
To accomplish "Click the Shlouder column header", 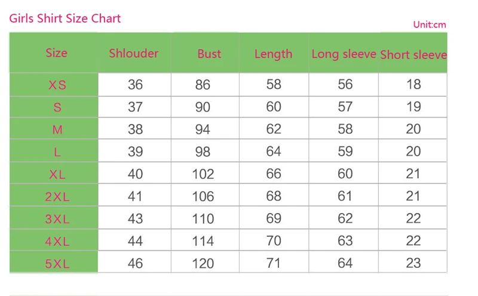I will tap(133, 53).
